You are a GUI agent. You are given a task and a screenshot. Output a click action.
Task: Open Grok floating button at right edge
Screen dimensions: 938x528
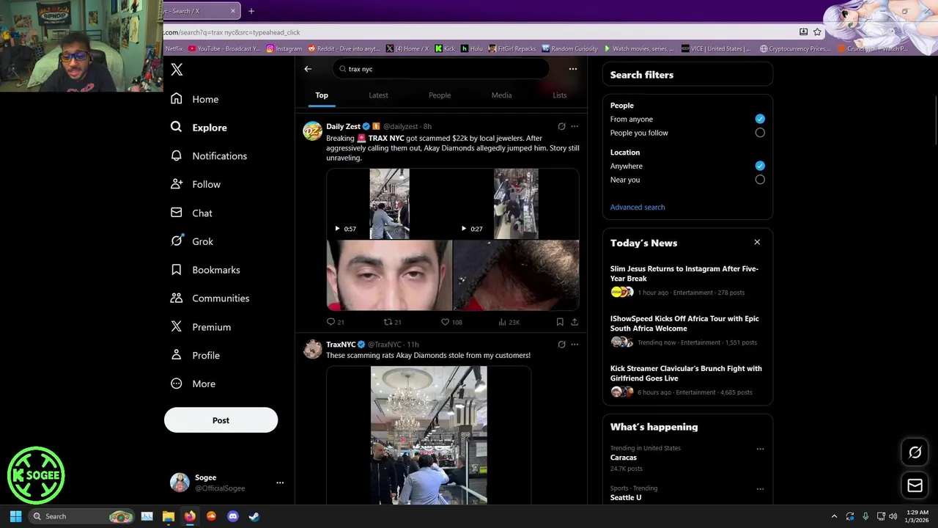coord(915,452)
